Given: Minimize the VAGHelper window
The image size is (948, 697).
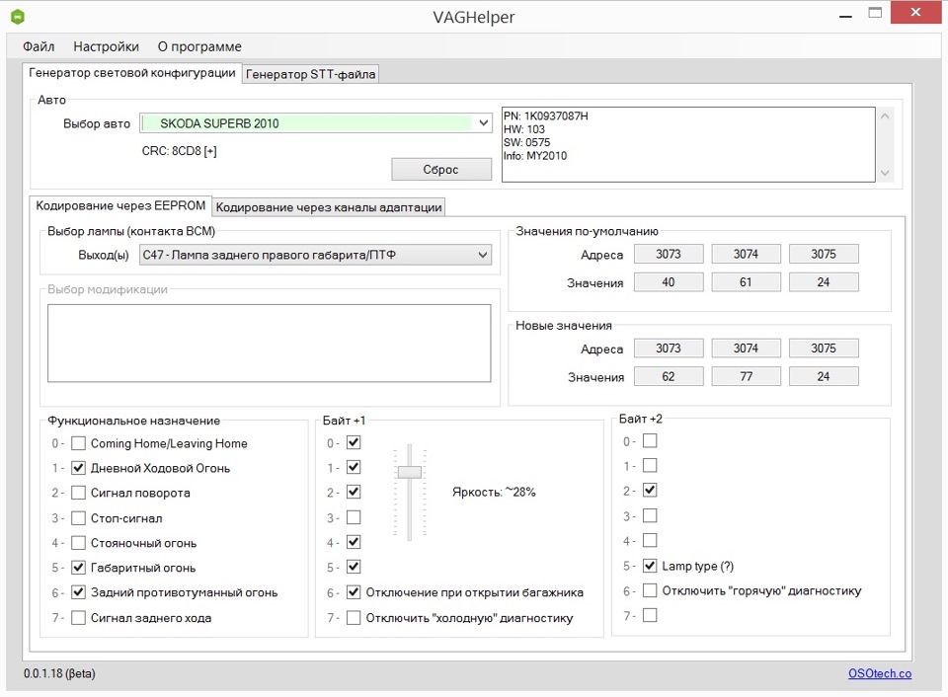Looking at the screenshot, I should pyautogui.click(x=844, y=15).
